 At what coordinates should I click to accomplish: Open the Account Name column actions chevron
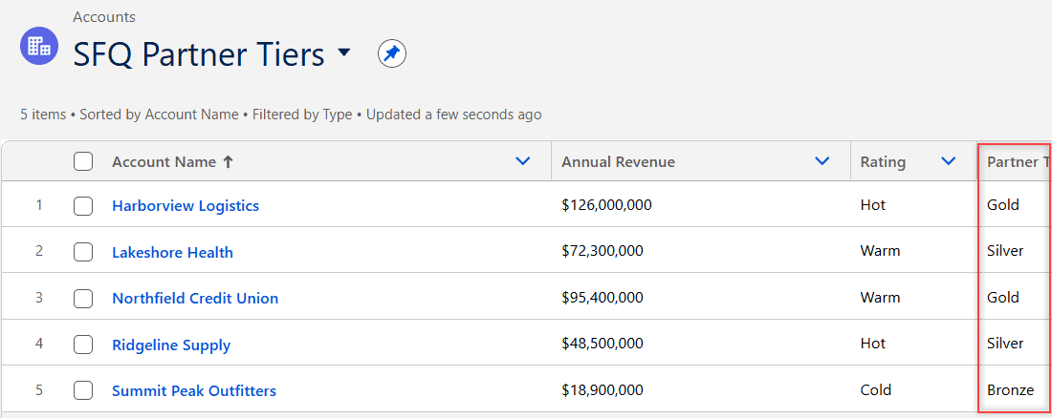point(522,161)
